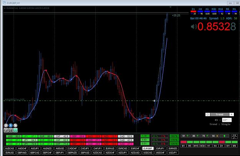Click the large 0.85328 price display
This screenshot has width=240, height=156.
click(217, 26)
